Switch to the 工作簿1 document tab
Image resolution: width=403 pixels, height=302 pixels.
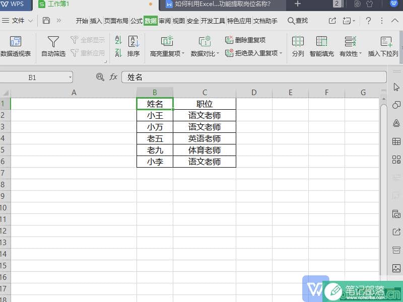(95, 4)
